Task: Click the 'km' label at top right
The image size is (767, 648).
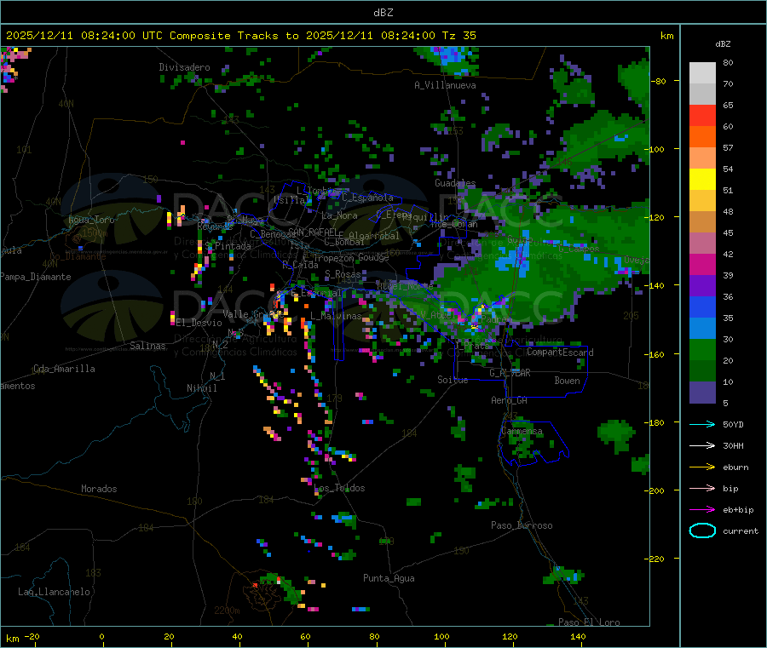Action: coord(666,36)
